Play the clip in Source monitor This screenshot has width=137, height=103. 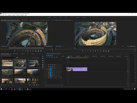(x=28, y=51)
